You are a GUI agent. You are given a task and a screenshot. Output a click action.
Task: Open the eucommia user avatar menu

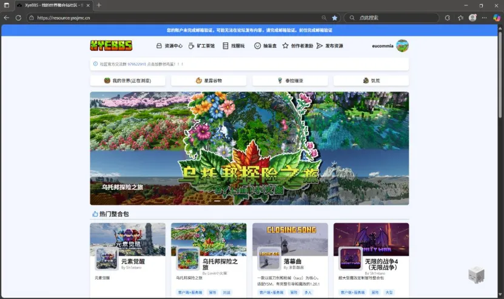[x=402, y=45]
